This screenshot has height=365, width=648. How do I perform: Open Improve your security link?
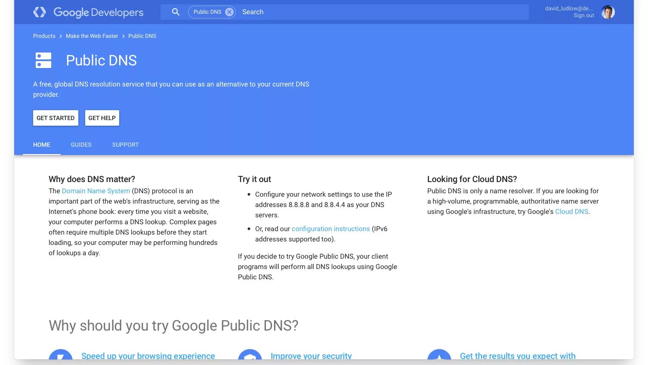(x=311, y=356)
